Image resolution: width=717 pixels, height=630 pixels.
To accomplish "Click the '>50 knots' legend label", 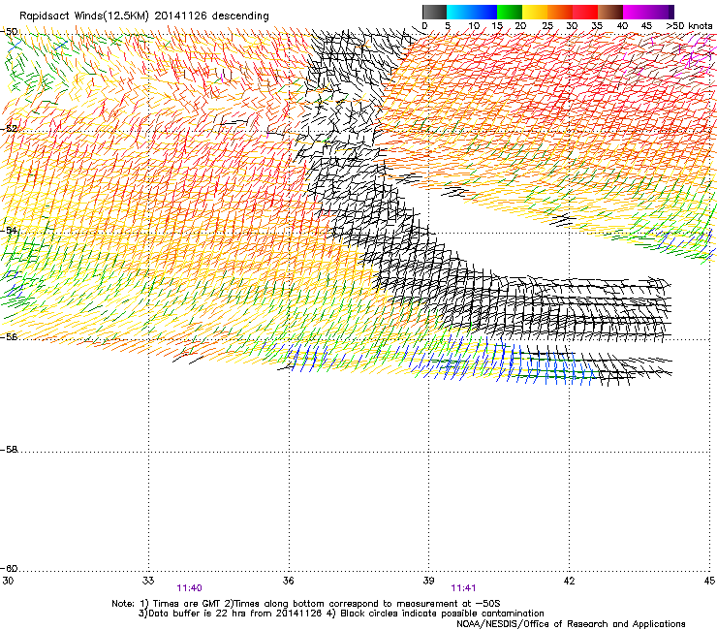I will tap(689, 26).
